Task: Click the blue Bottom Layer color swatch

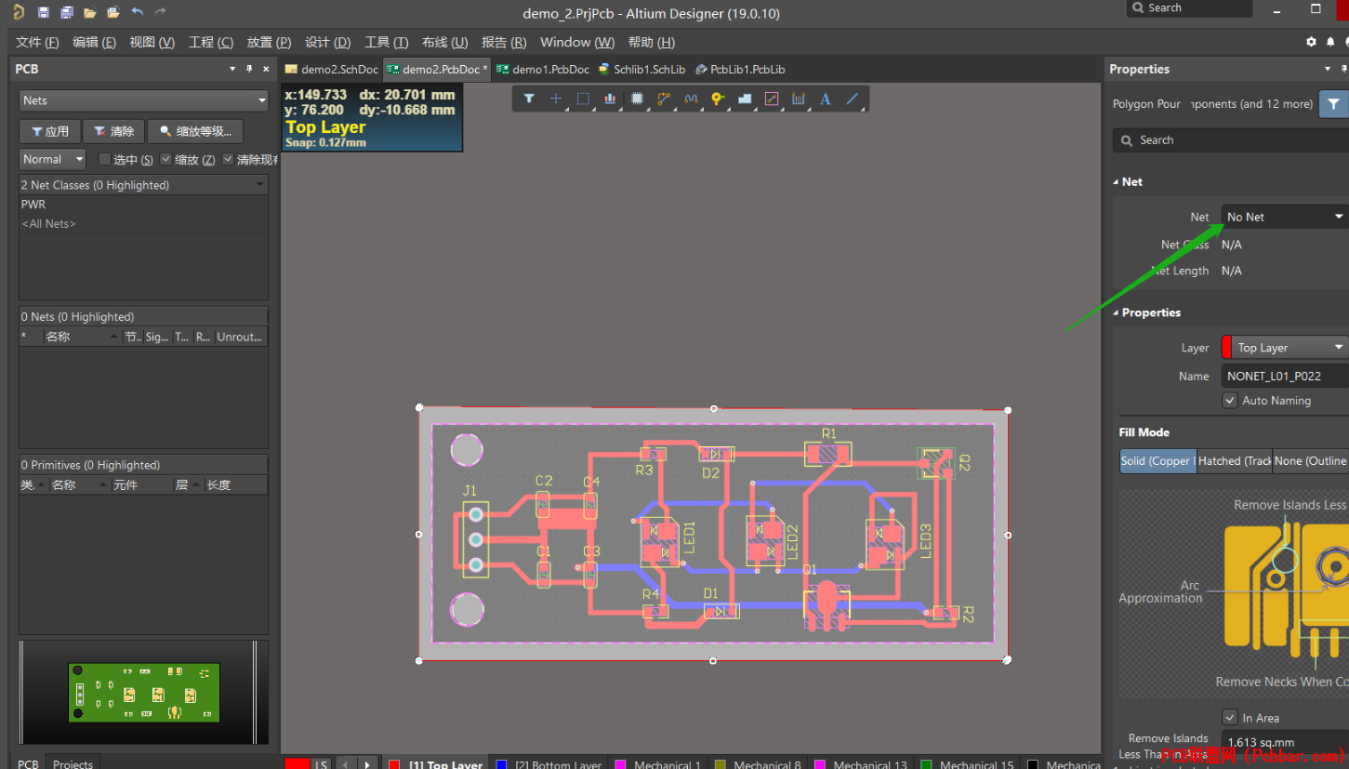Action: [502, 764]
